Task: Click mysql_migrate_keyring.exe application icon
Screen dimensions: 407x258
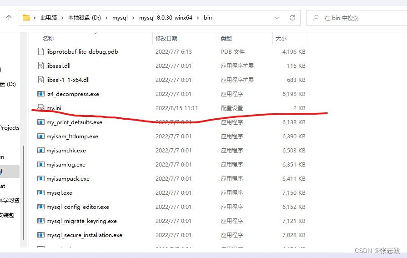Action: coord(41,221)
